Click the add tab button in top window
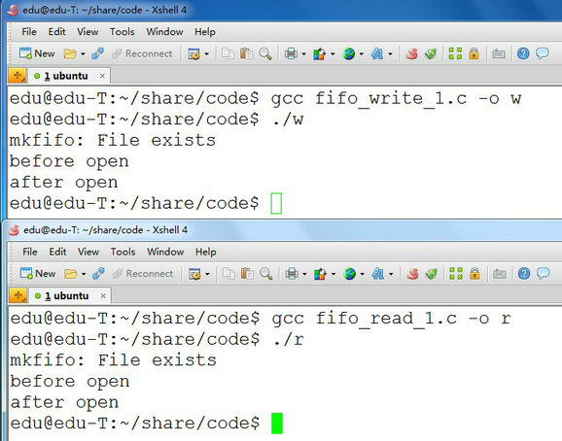 18,76
